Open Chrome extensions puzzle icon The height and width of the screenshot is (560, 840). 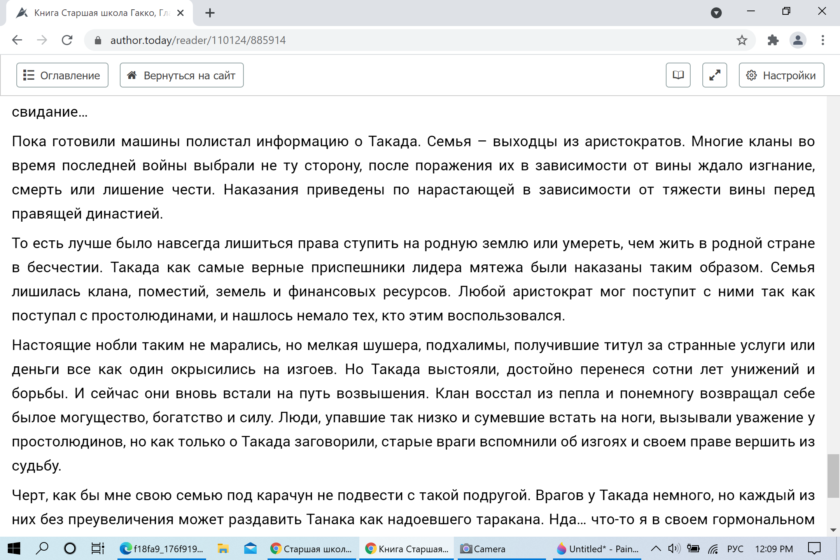pyautogui.click(x=773, y=40)
